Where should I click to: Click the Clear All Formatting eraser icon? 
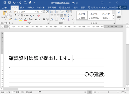coord(38,15)
